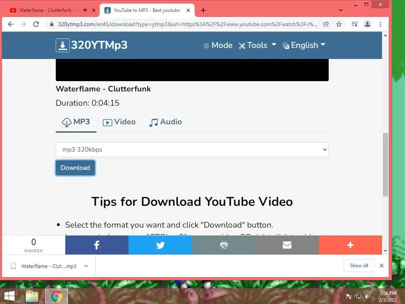This screenshot has height=304, width=405.
Task: Click the page vertical scrollbar thumb
Action: click(x=385, y=164)
